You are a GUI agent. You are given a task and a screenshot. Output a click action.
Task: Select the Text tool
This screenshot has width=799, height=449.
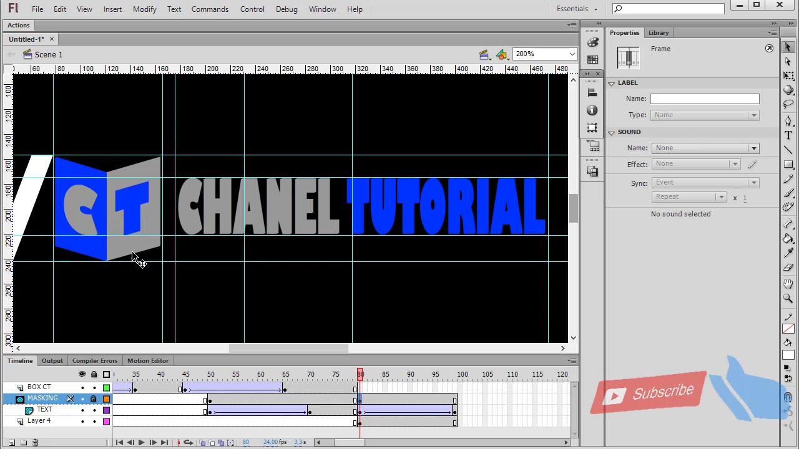click(788, 135)
